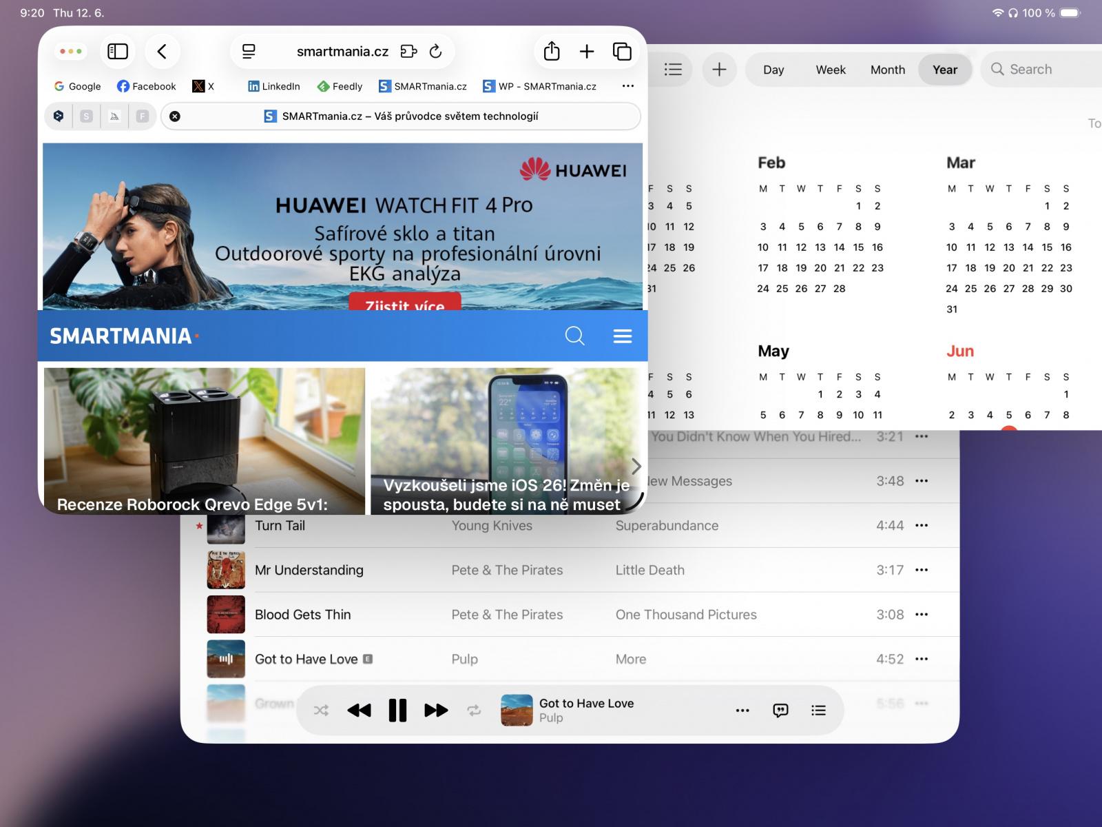Toggle the Safari sidebar button
This screenshot has height=827, width=1102.
118,52
